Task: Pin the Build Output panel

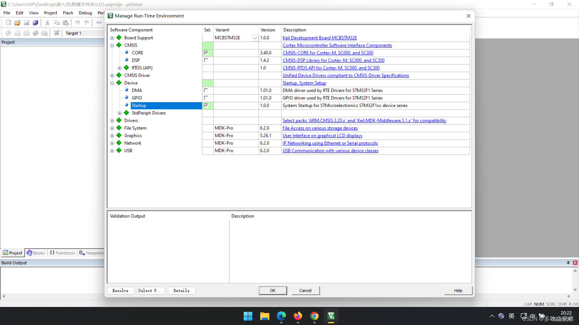Action: [568, 263]
